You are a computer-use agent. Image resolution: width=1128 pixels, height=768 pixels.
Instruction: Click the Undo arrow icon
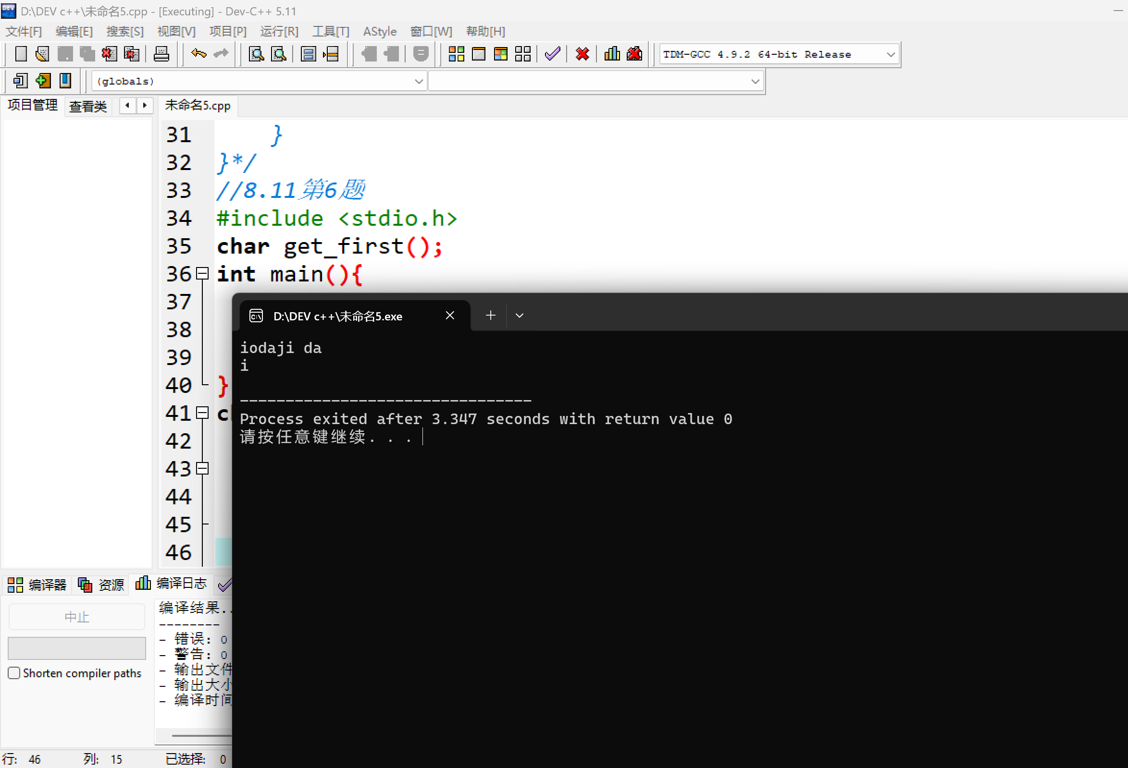click(198, 54)
